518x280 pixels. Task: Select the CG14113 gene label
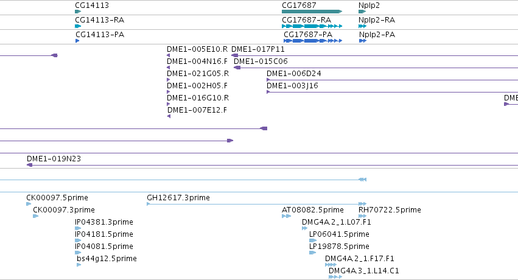[92, 5]
